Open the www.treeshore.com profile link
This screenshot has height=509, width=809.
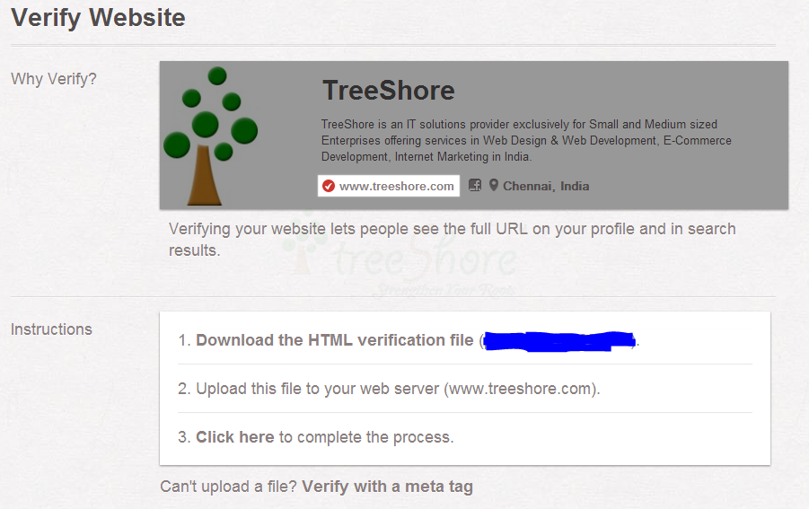(396, 186)
